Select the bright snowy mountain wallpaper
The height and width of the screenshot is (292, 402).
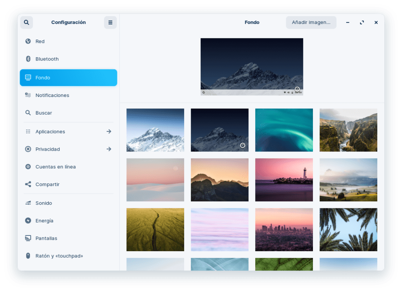click(x=155, y=130)
